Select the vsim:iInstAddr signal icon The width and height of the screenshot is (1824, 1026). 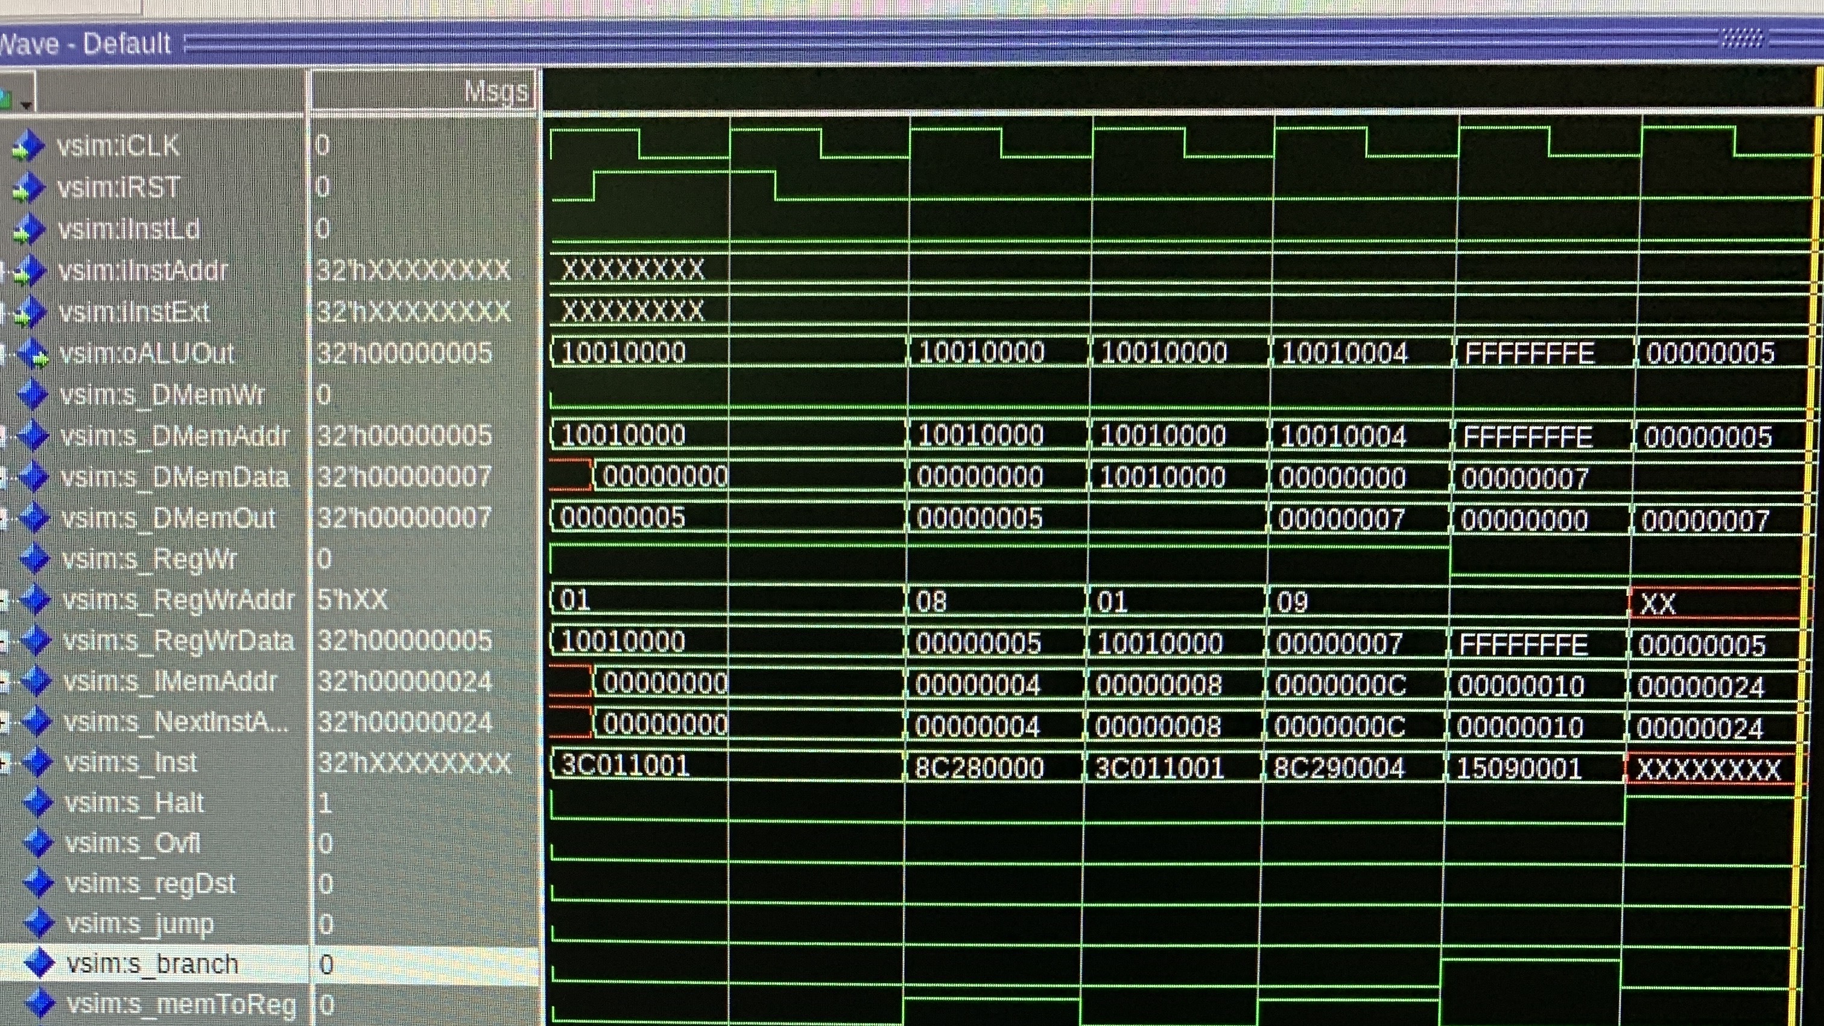coord(30,270)
